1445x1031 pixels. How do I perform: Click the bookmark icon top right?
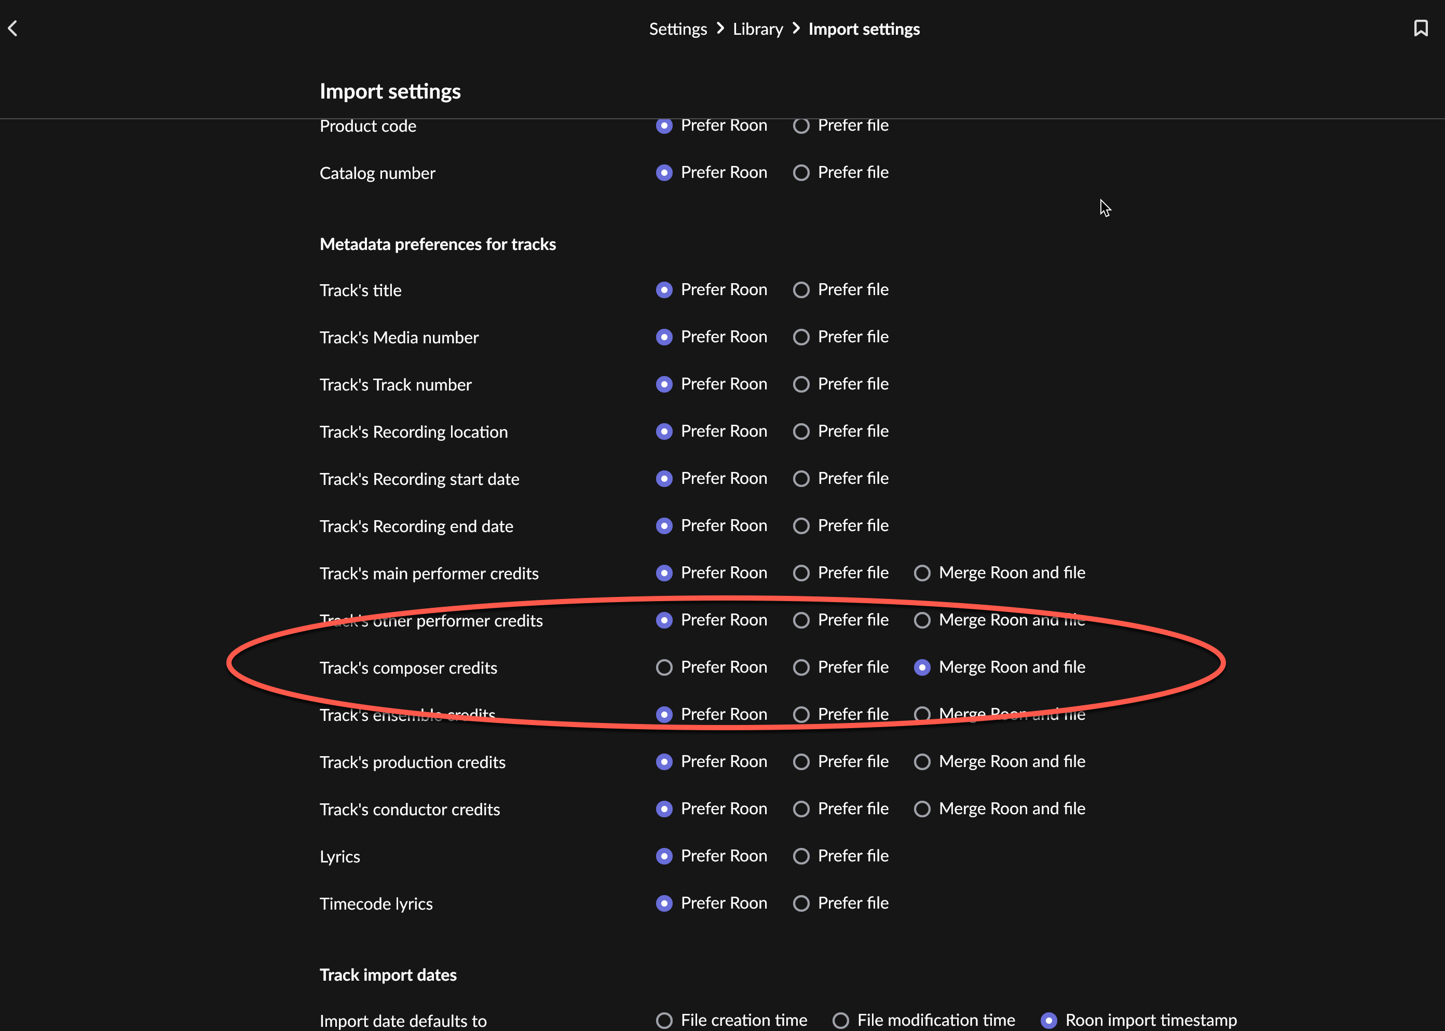(x=1420, y=29)
